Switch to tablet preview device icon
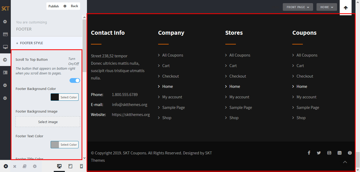This screenshot has height=172, width=360. pos(70,166)
